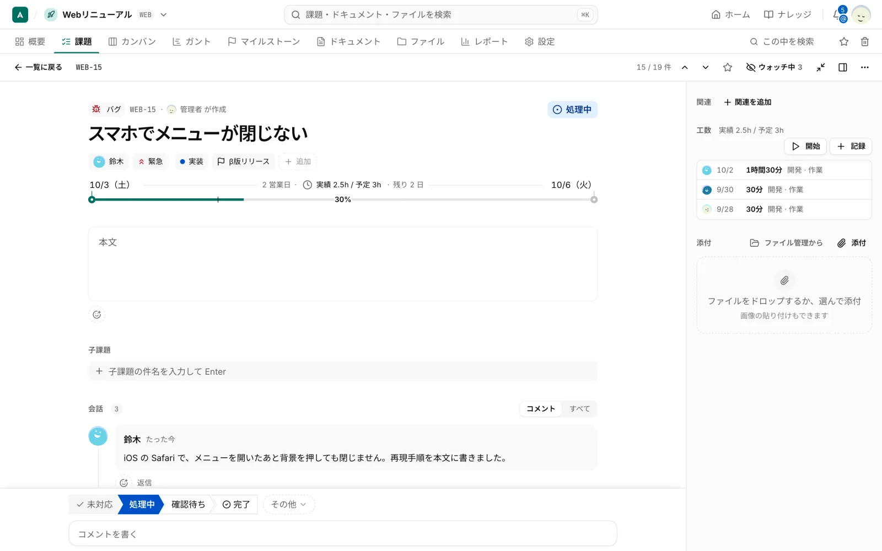Record work hours with 記録 button
This screenshot has height=551, width=882.
(851, 146)
